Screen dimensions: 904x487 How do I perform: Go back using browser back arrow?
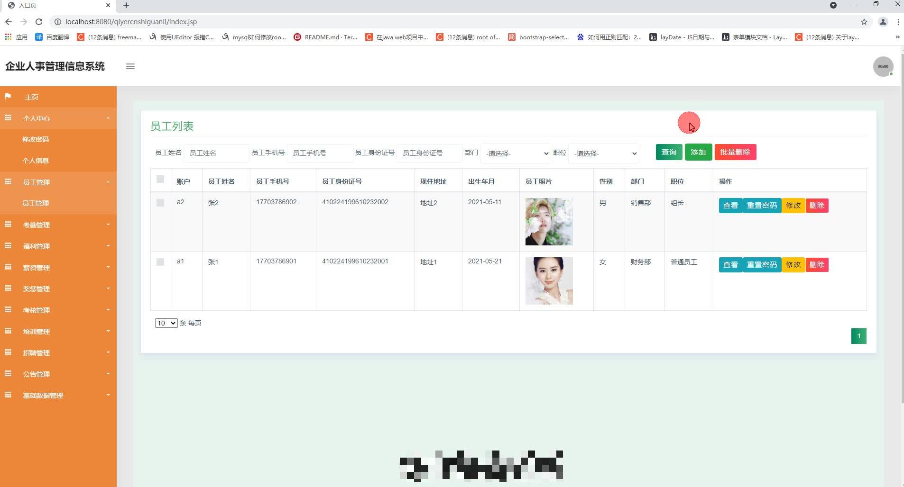[9, 22]
